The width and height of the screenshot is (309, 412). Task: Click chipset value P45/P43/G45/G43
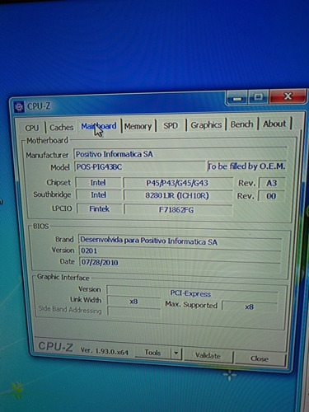(177, 183)
